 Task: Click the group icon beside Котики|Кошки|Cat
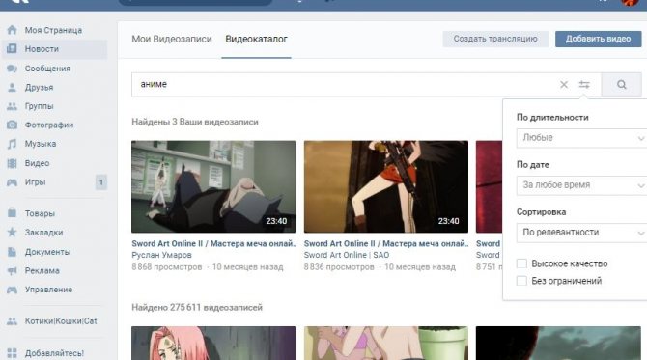tap(12, 321)
